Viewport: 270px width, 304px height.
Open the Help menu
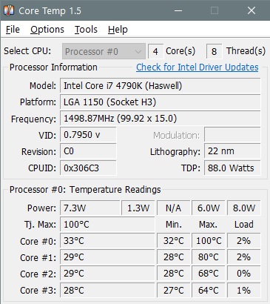tap(118, 30)
